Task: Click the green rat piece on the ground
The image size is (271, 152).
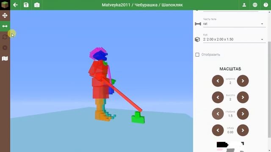Action: 138,118
